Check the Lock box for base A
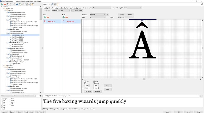The height and width of the screenshot is (114, 204). (x=85, y=82)
